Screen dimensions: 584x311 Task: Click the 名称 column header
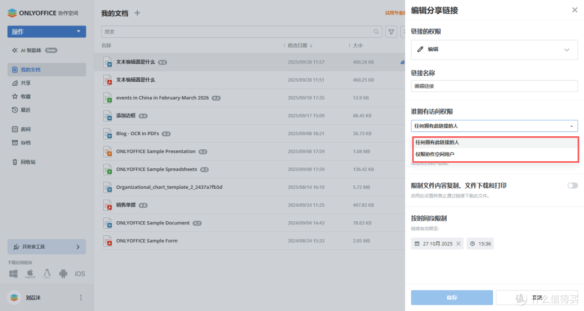(x=106, y=45)
